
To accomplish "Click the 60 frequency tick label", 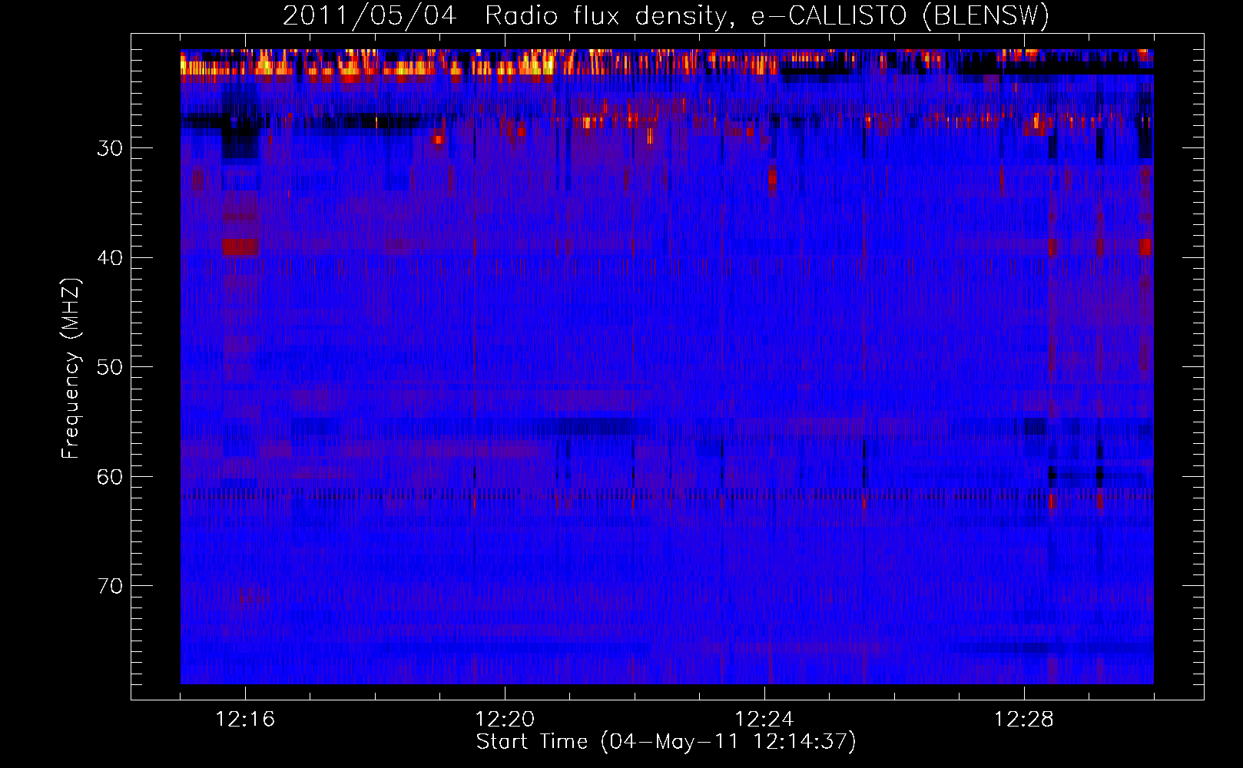I will tap(110, 477).
